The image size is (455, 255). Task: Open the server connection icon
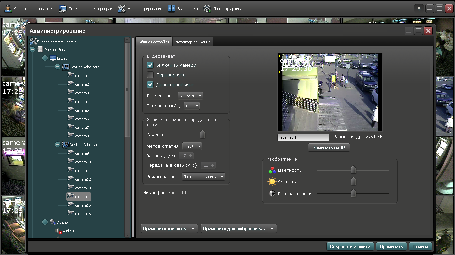click(x=63, y=9)
